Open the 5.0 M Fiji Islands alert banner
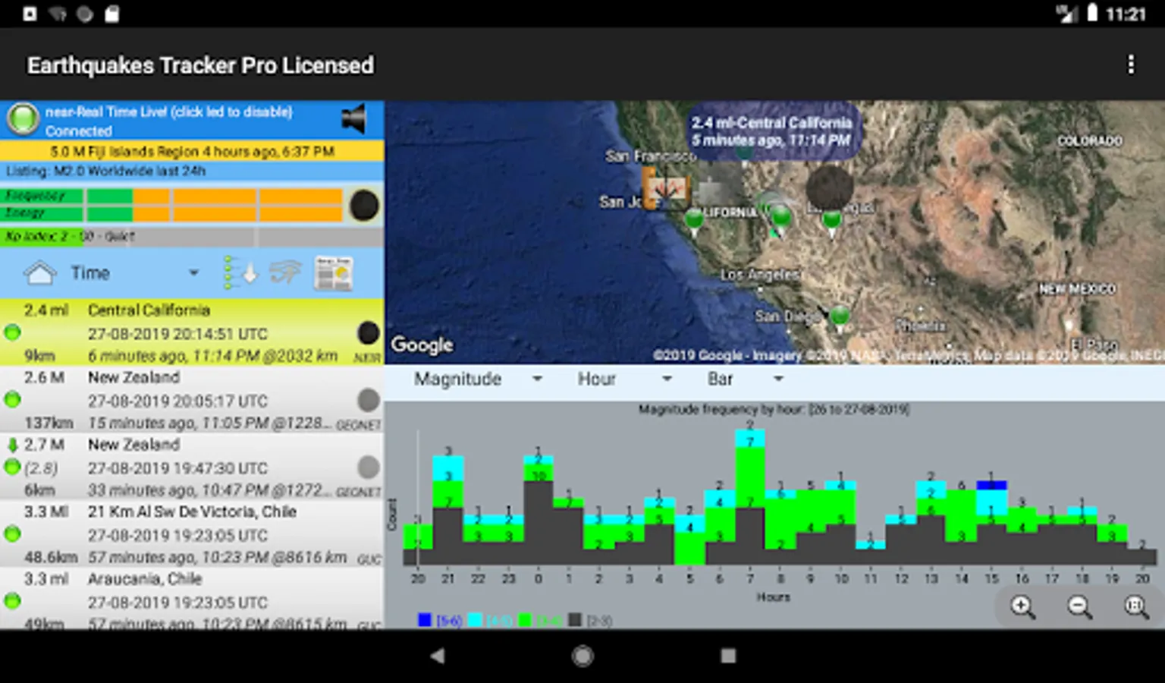The height and width of the screenshot is (683, 1165). point(192,151)
